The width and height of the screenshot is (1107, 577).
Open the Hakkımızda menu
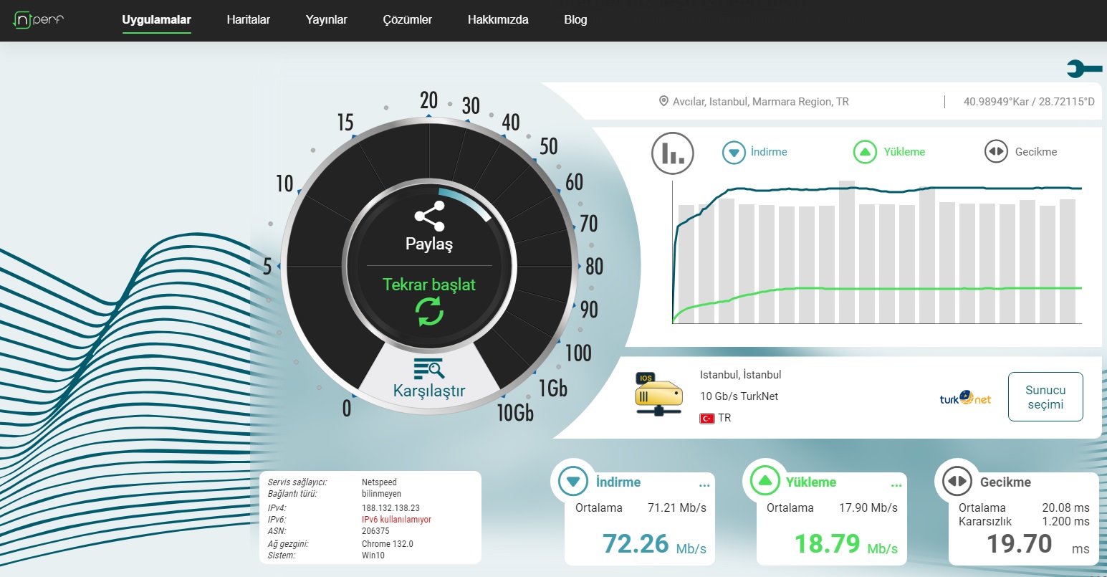(x=498, y=20)
